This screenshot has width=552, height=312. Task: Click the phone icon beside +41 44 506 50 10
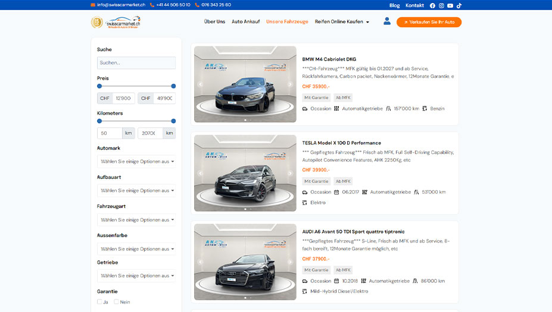coord(152,5)
